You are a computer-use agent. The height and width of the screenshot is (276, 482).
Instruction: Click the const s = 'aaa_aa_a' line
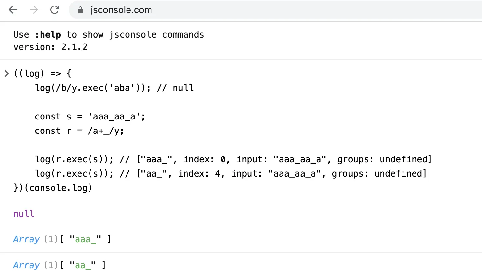[x=90, y=117]
